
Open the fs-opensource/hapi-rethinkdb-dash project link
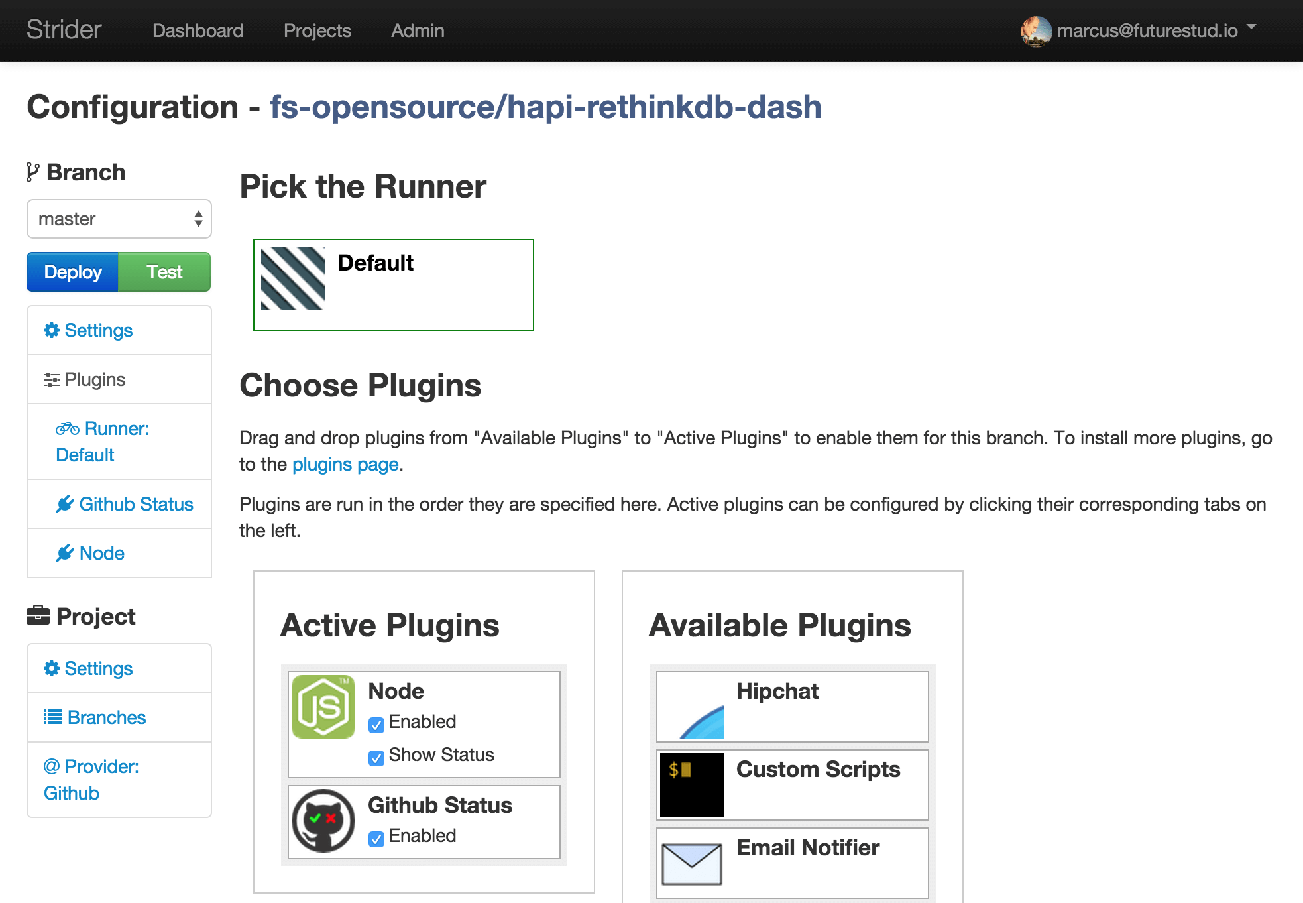(x=545, y=107)
